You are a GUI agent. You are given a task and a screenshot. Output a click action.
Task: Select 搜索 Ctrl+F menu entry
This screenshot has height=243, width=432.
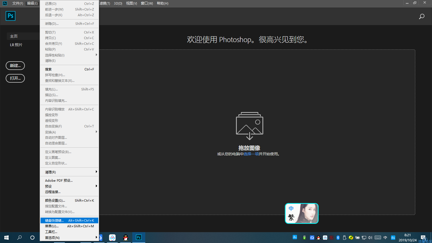[x=69, y=69]
